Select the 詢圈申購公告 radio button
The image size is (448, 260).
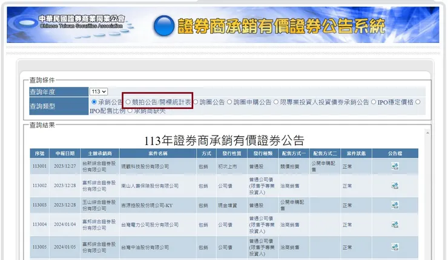pos(229,102)
